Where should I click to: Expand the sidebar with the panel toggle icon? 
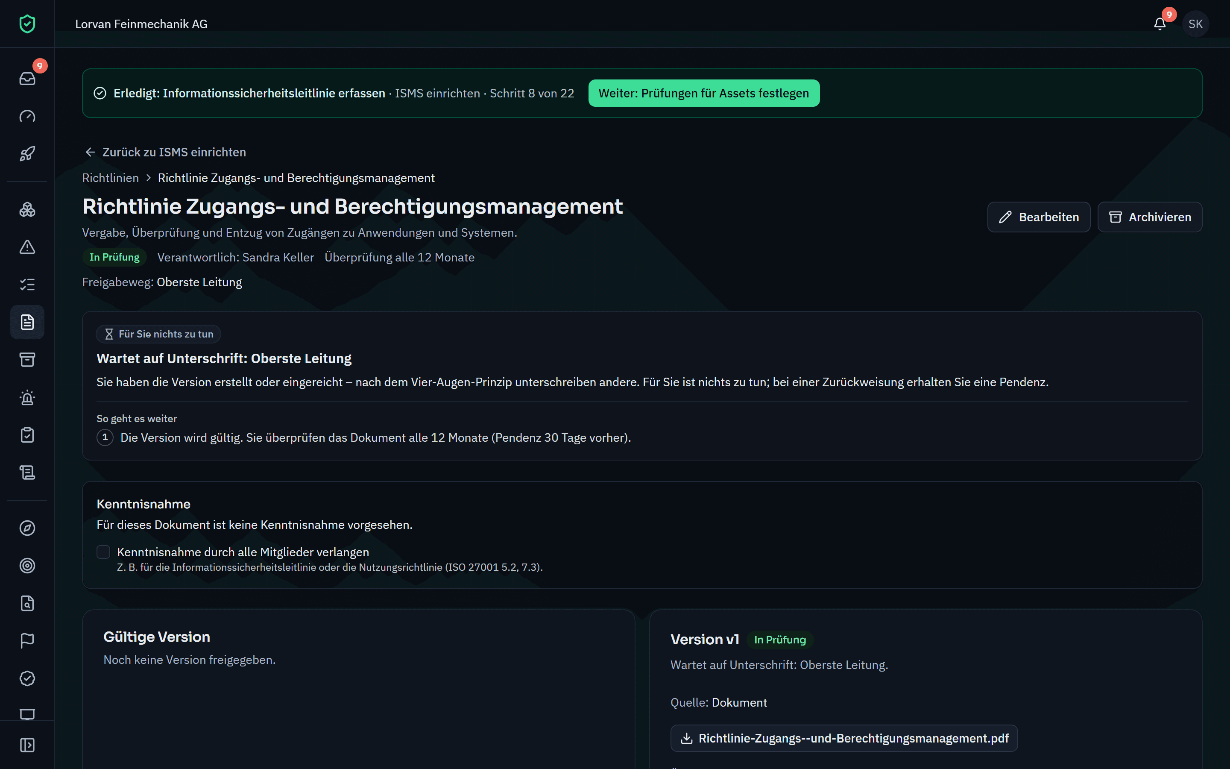[x=27, y=745]
